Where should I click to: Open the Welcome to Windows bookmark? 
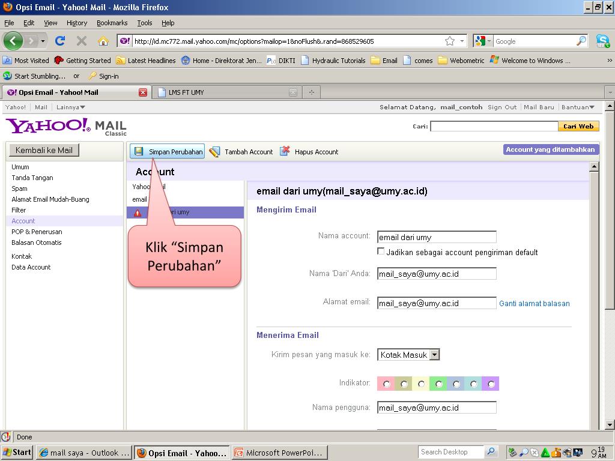pos(530,61)
